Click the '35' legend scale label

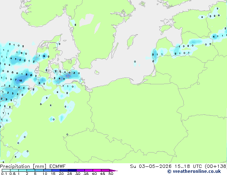click(86, 174)
